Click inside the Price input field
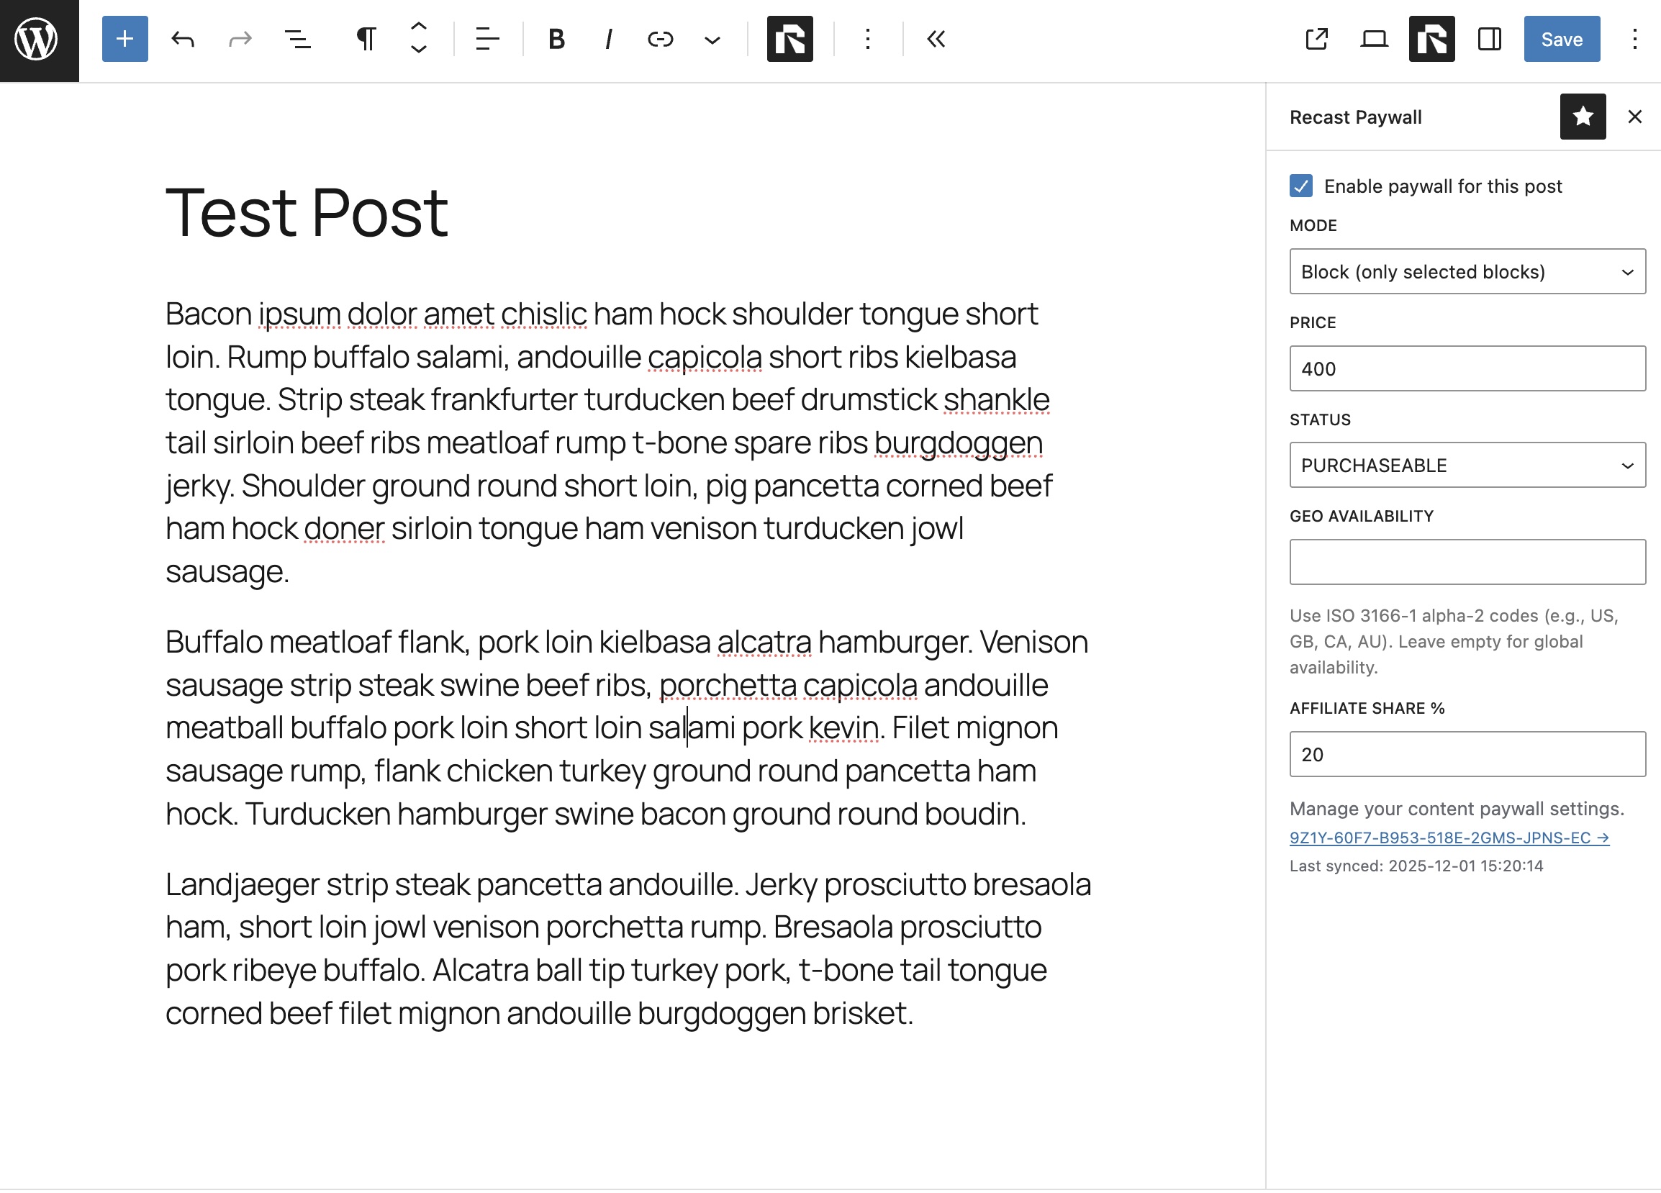 point(1466,368)
